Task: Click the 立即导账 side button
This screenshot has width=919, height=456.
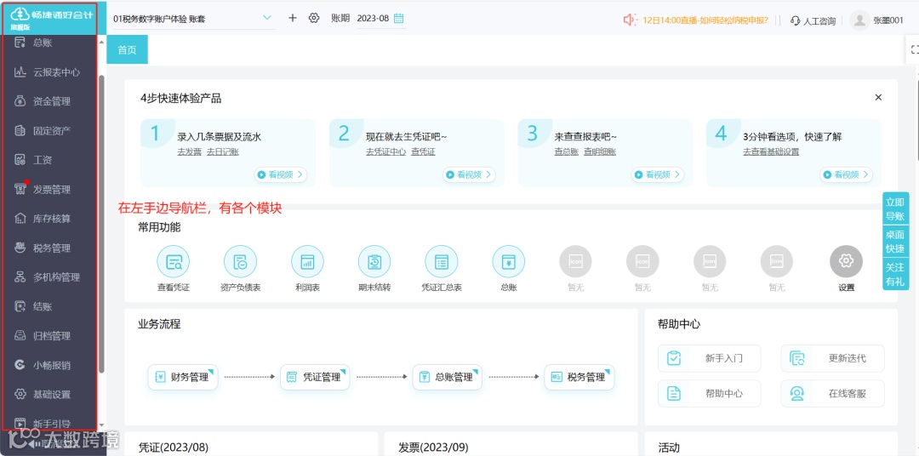Action: (x=895, y=208)
